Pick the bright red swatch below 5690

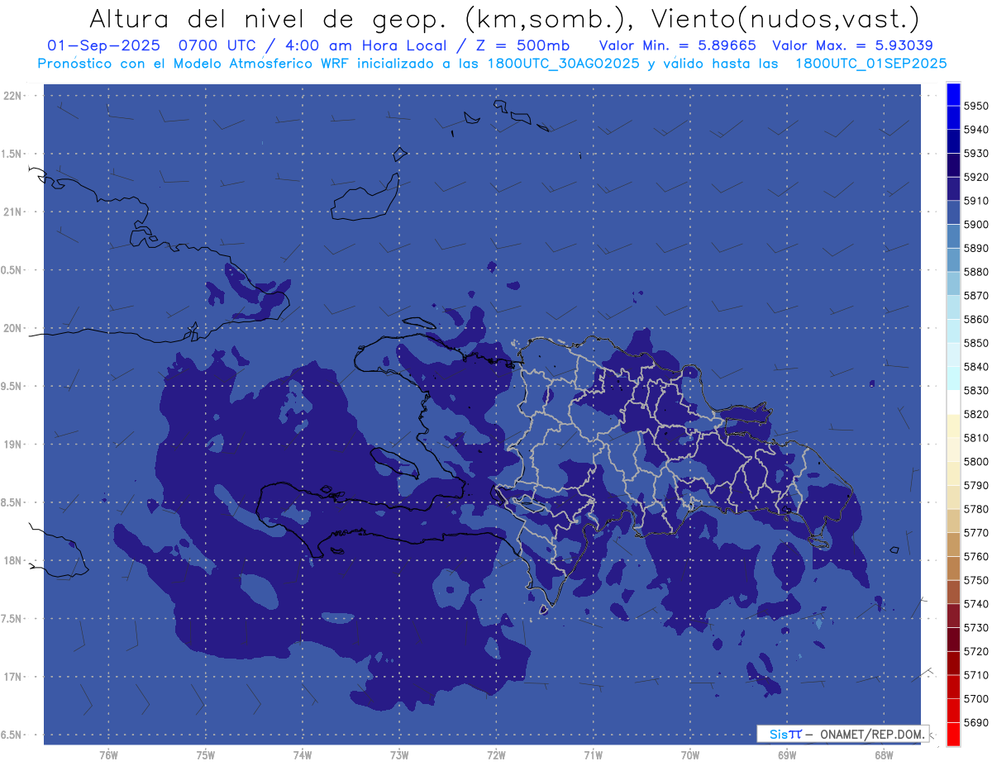click(x=952, y=734)
